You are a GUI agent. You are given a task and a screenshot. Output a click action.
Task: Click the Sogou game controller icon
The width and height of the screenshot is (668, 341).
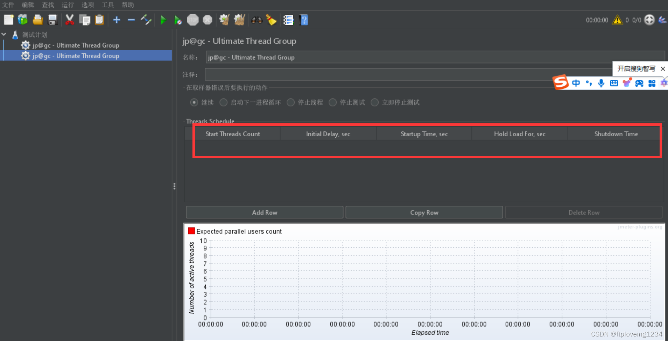coord(639,83)
